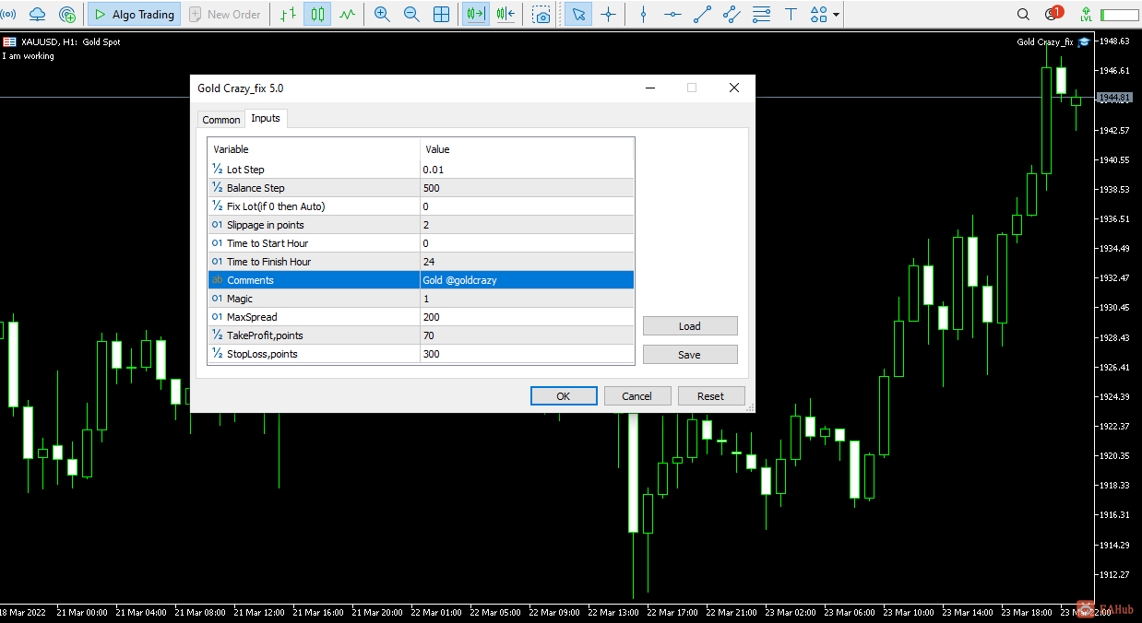Select the Fibonacci retracement tool
This screenshot has height=623, width=1142.
click(x=761, y=15)
